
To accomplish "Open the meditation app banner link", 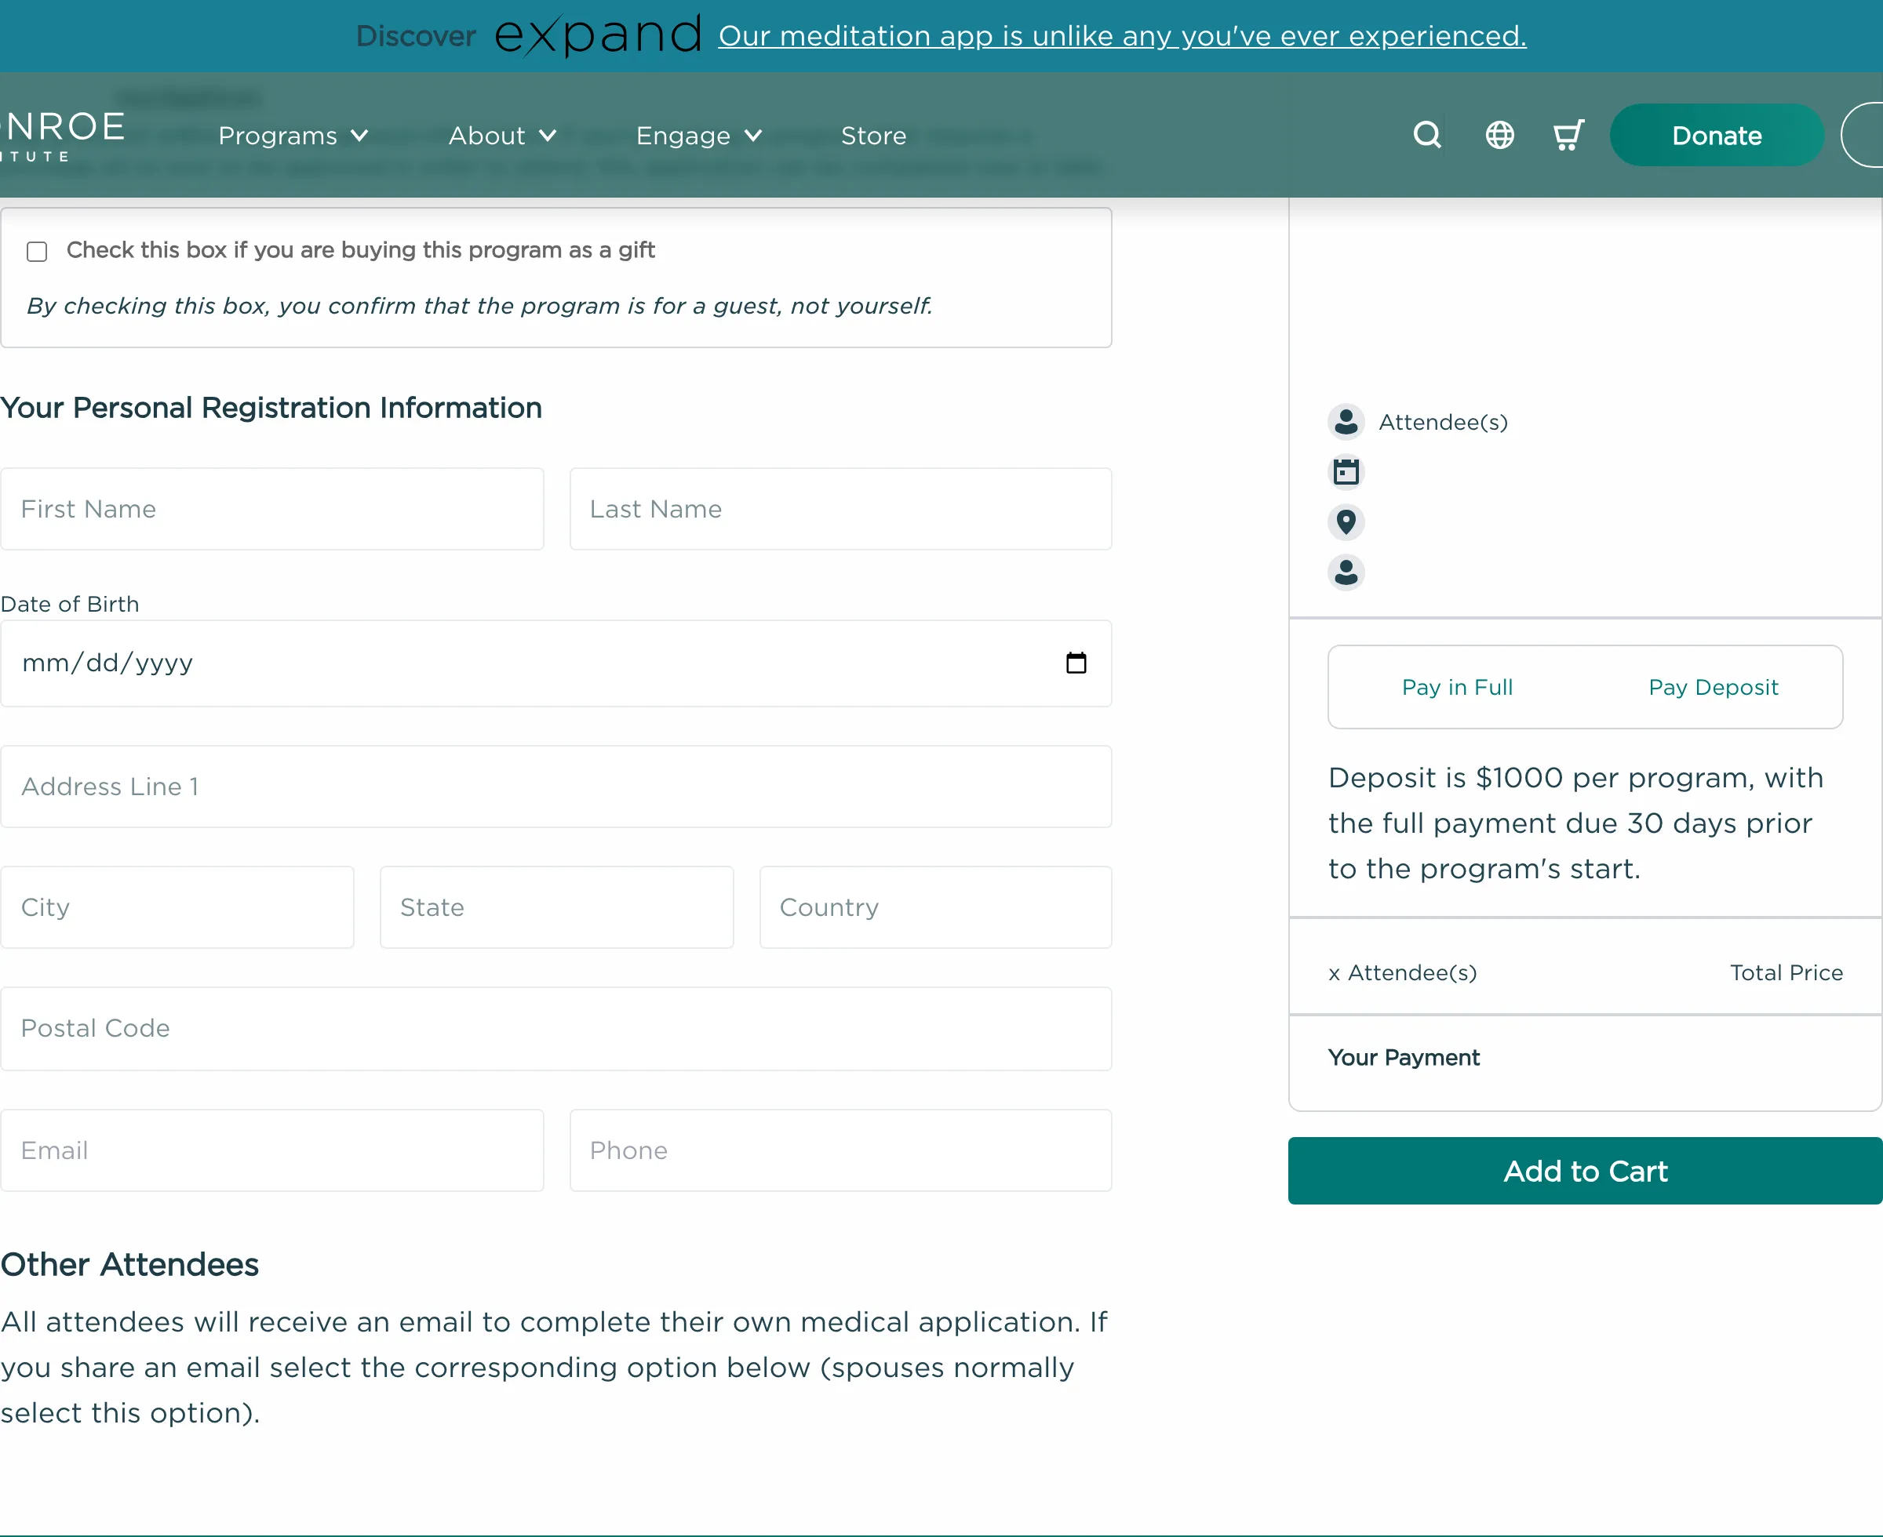I will pos(1121,35).
